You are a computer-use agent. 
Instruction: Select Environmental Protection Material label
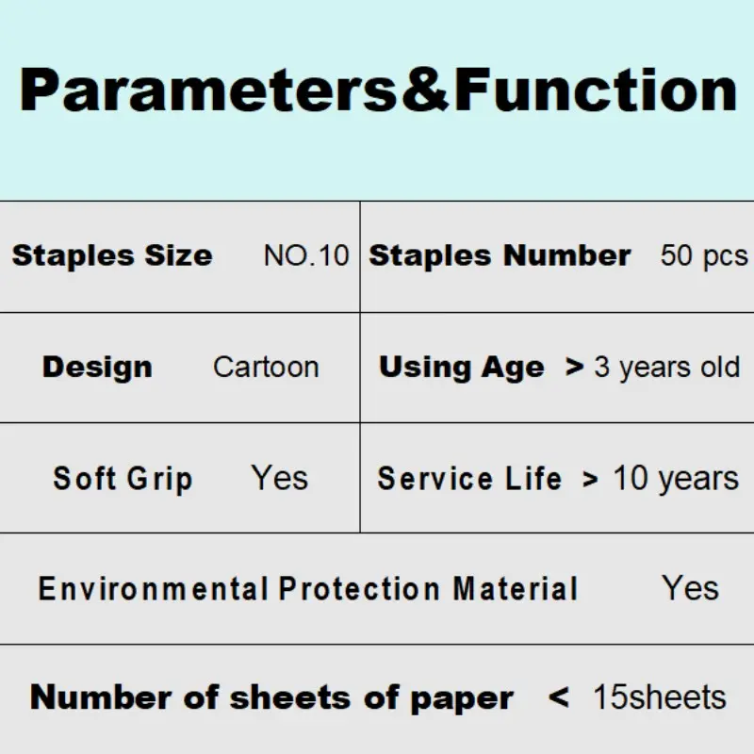308,588
